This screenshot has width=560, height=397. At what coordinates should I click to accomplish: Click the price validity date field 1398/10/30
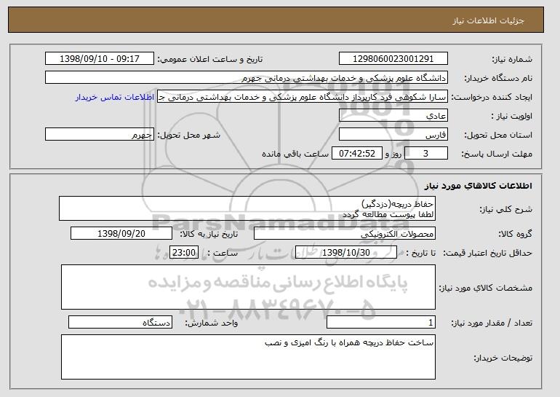tap(346, 253)
